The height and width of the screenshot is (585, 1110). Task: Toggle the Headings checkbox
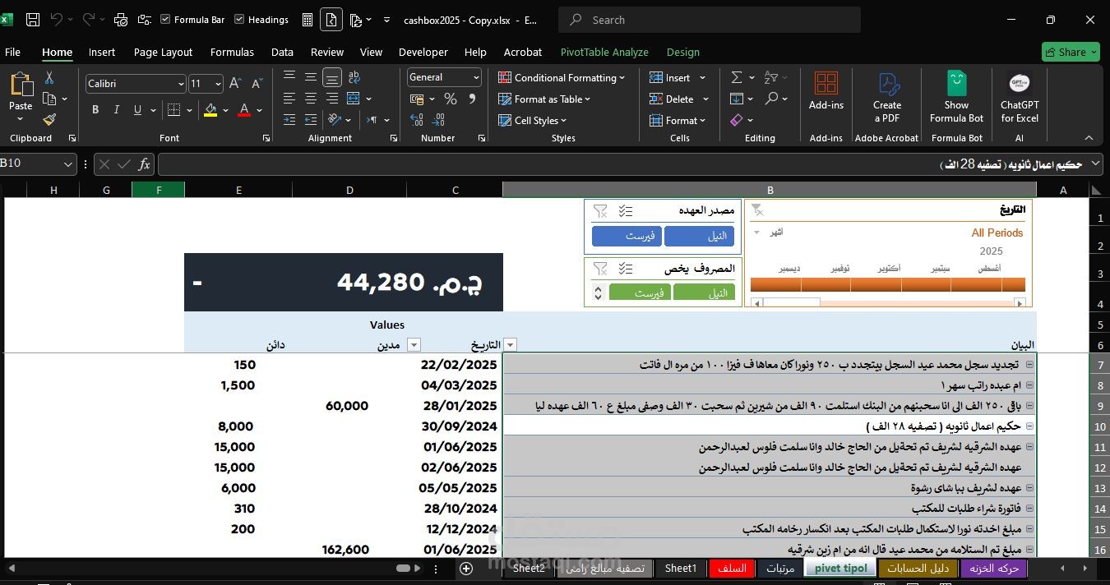click(239, 20)
